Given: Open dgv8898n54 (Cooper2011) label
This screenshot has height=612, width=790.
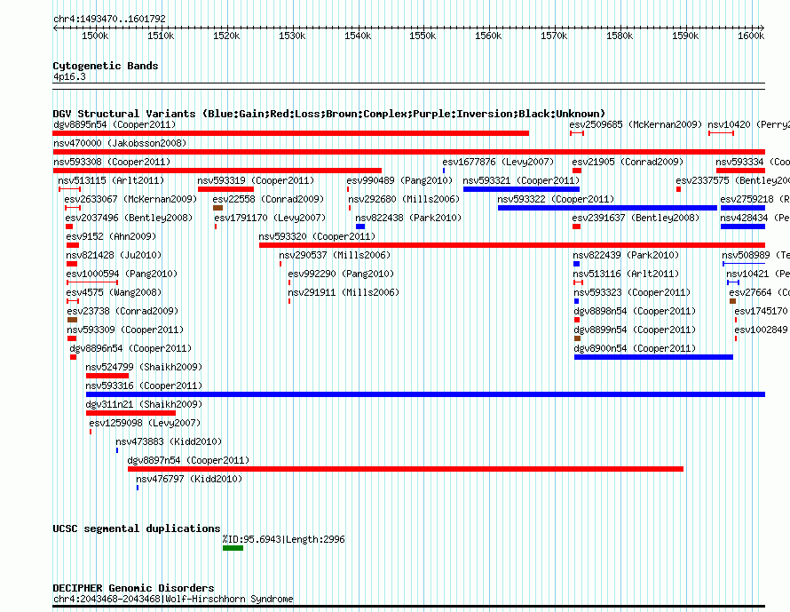Looking at the screenshot, I should coord(635,311).
